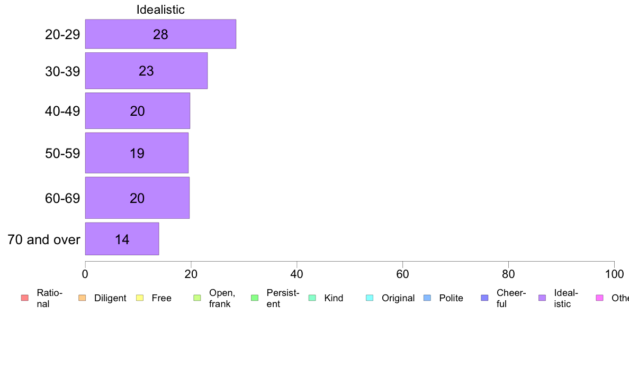
Task: Click the 50-59 bar showing 19
Action: [137, 153]
